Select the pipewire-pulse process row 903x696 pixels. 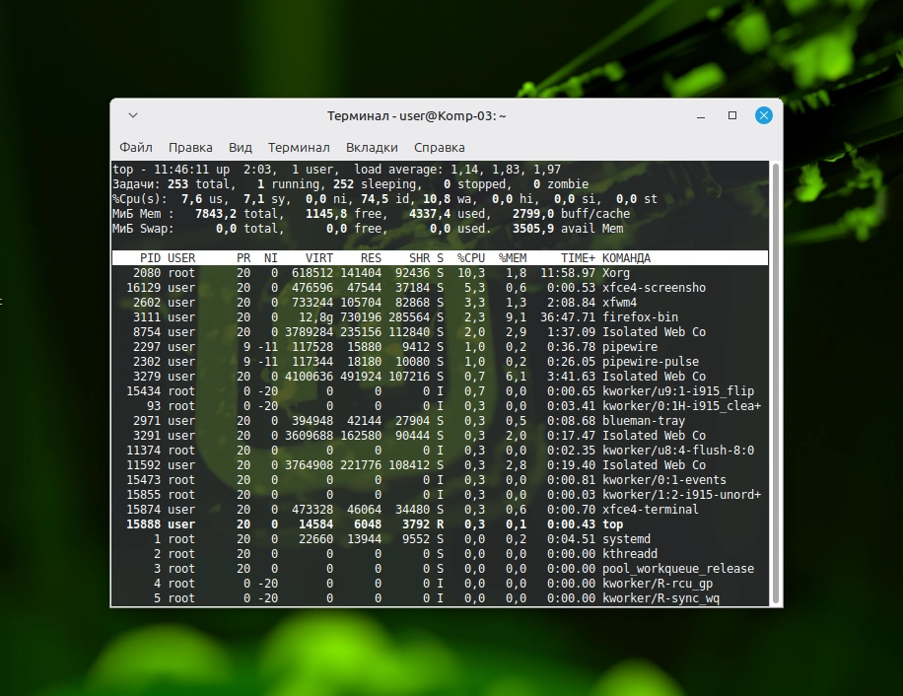click(x=440, y=362)
